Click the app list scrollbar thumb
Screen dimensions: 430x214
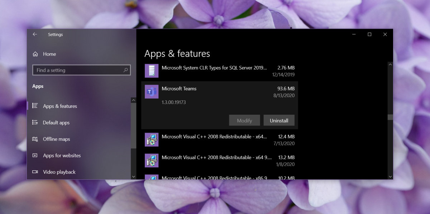390,117
